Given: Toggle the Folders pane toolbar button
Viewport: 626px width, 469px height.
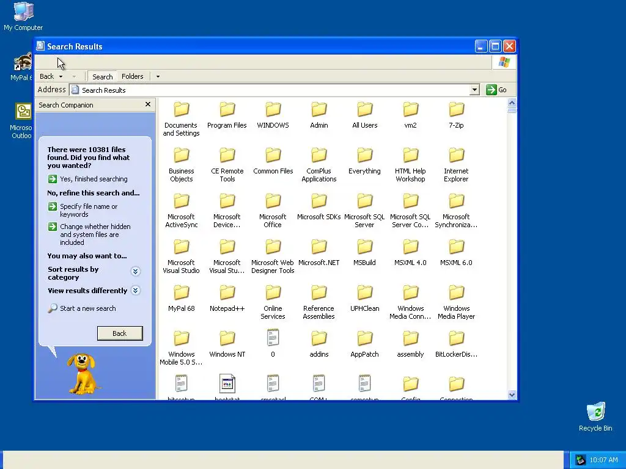Looking at the screenshot, I should 132,76.
